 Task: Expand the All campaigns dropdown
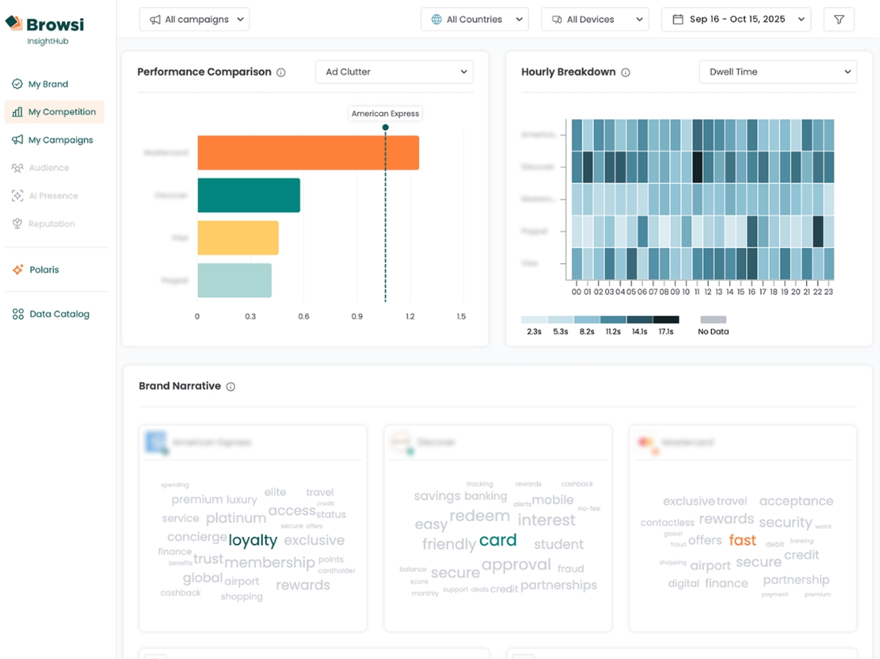194,20
